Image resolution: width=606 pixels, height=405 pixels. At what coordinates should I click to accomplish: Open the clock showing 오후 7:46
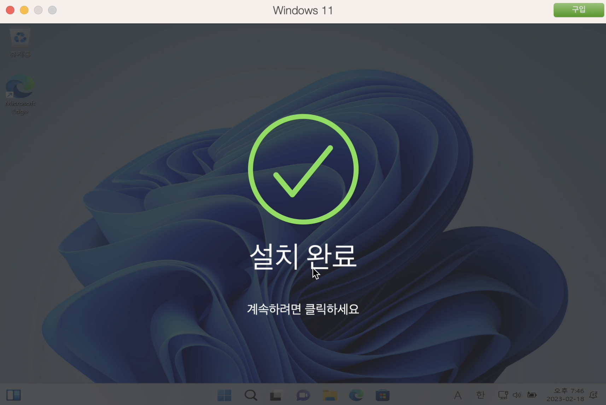pyautogui.click(x=565, y=395)
